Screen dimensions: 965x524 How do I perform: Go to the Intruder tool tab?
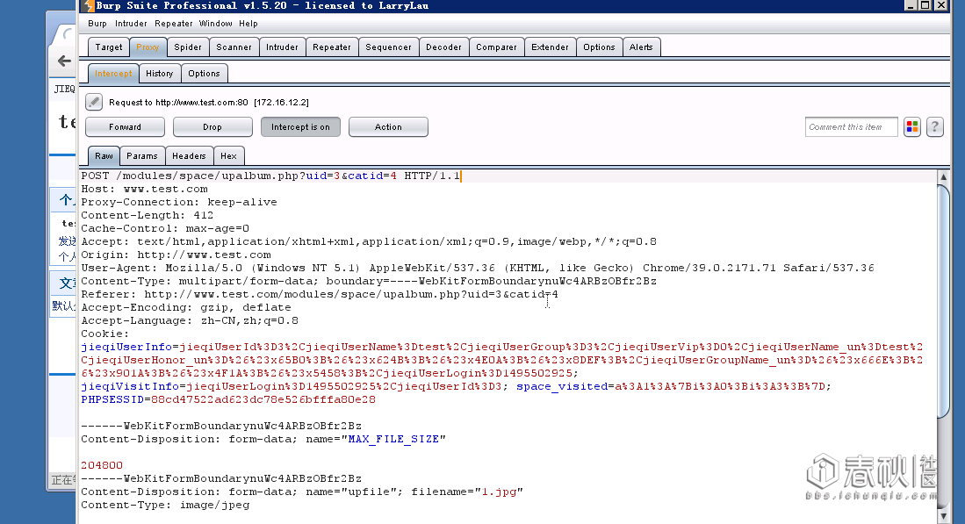[282, 47]
